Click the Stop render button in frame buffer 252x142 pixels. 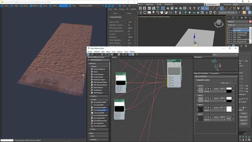[122, 6]
